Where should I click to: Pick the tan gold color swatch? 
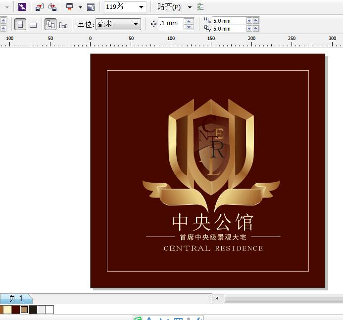24,310
